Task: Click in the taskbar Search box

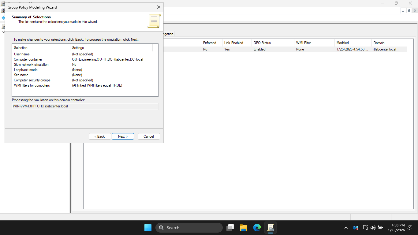Action: tap(189, 228)
